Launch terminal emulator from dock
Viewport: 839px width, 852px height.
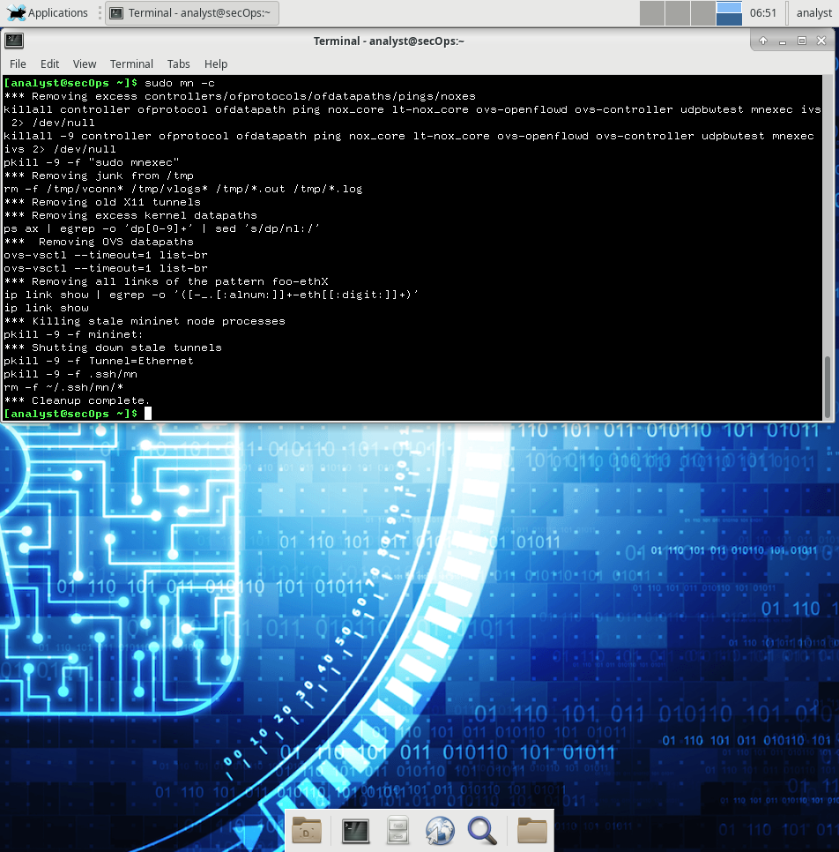click(356, 831)
